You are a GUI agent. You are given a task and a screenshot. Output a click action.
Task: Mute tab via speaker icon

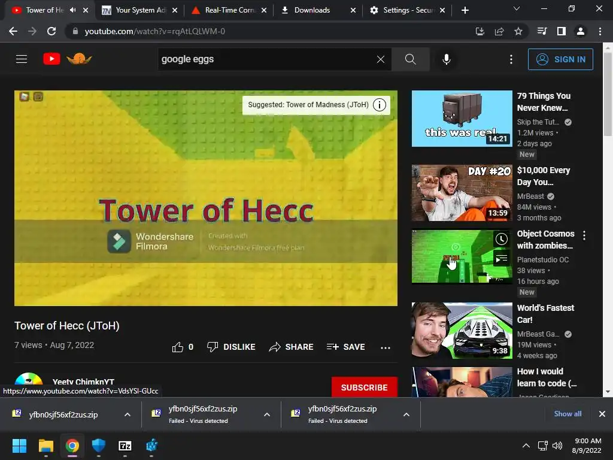72,10
